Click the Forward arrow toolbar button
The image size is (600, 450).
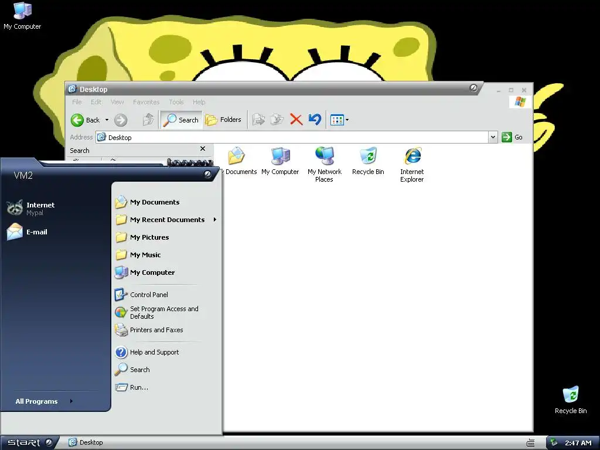[x=121, y=120]
